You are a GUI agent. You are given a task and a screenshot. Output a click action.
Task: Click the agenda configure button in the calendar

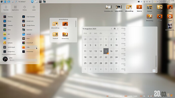[154, 71]
